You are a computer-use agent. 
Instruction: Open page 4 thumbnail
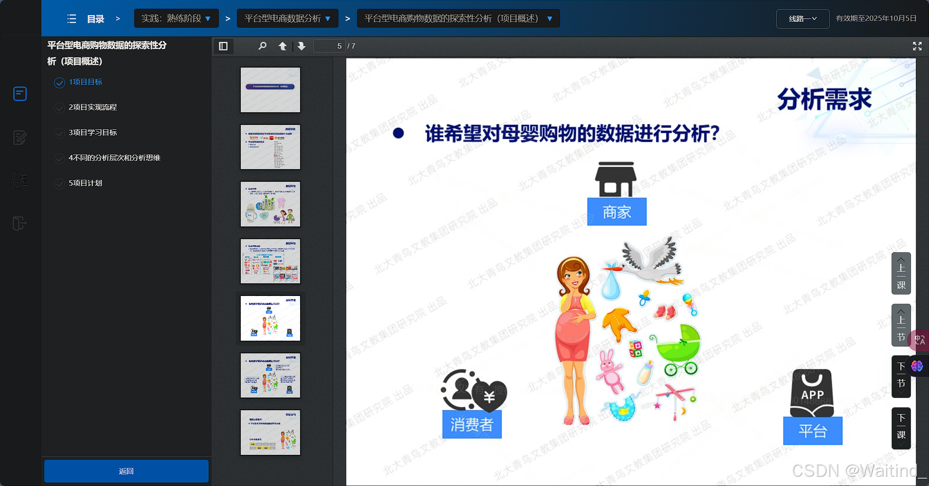tap(270, 261)
